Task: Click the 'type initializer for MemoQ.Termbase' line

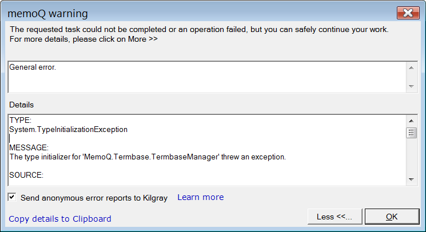Action: pyautogui.click(x=148, y=157)
